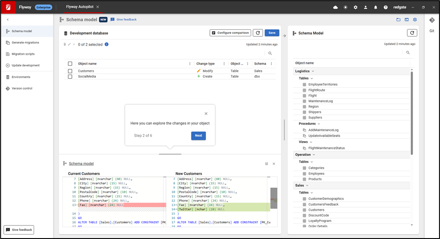Select DiscountCode table in tree
440x239 pixels.
coord(319,216)
